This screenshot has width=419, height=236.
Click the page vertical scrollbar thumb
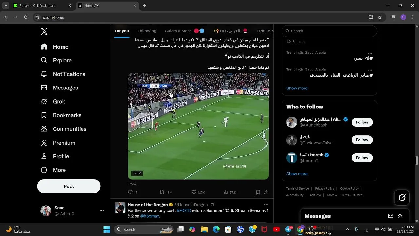click(x=417, y=161)
